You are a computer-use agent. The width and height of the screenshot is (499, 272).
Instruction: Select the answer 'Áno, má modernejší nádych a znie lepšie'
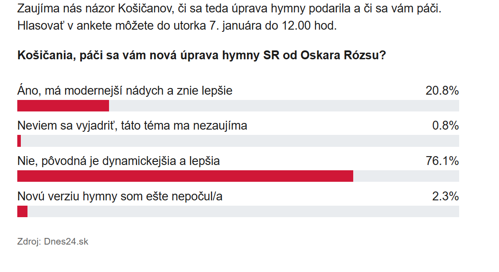point(125,91)
